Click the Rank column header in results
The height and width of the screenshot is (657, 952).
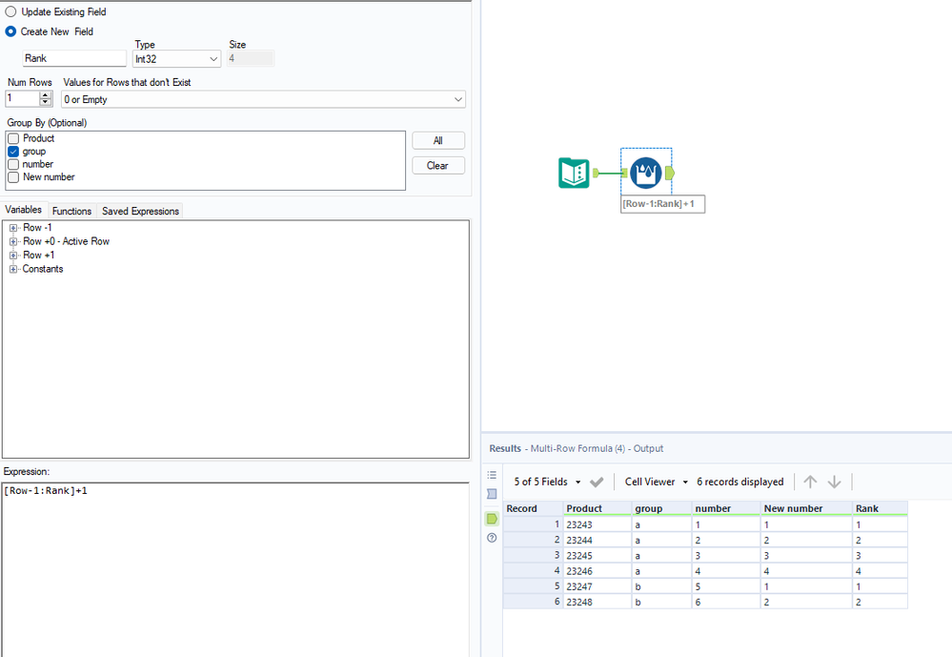pos(880,508)
